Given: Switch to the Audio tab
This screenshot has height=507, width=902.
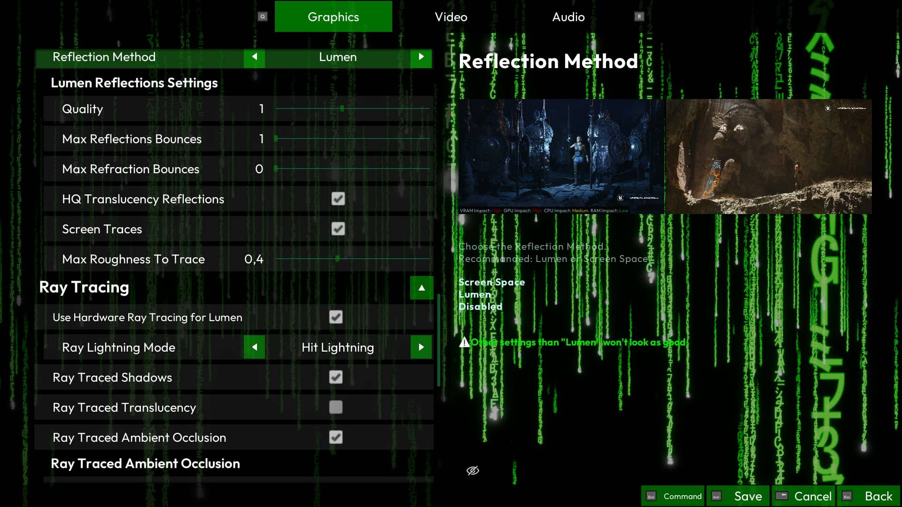Looking at the screenshot, I should [568, 17].
